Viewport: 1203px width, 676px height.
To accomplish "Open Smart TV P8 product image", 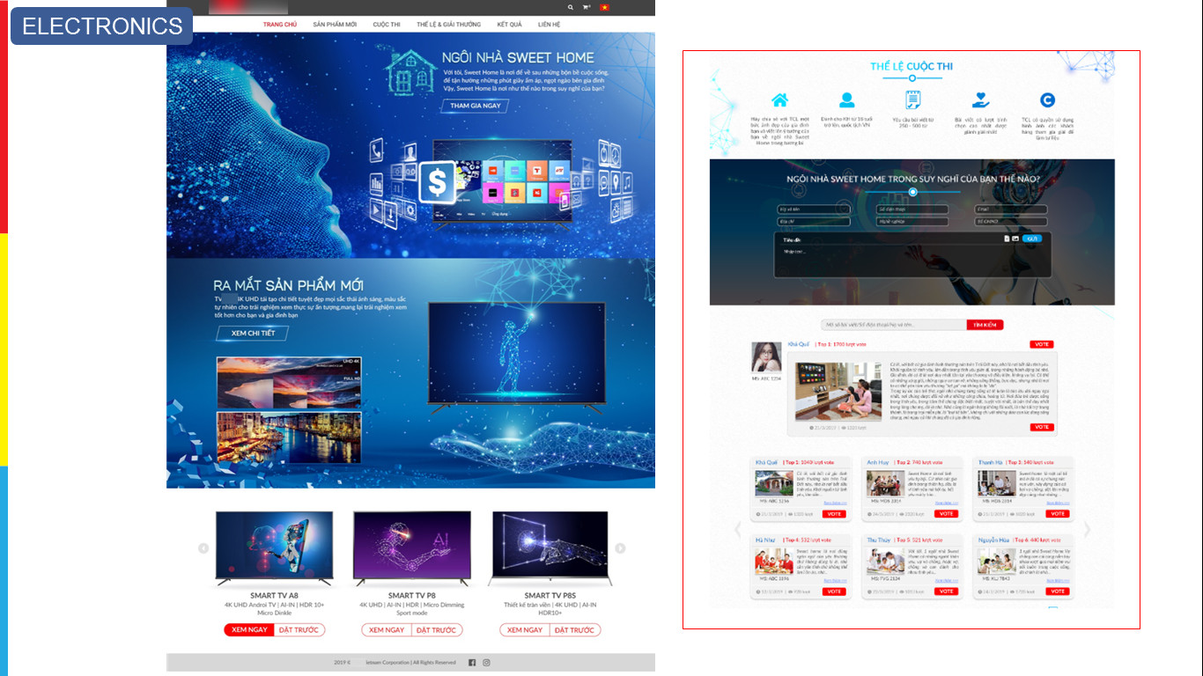I will [x=412, y=547].
